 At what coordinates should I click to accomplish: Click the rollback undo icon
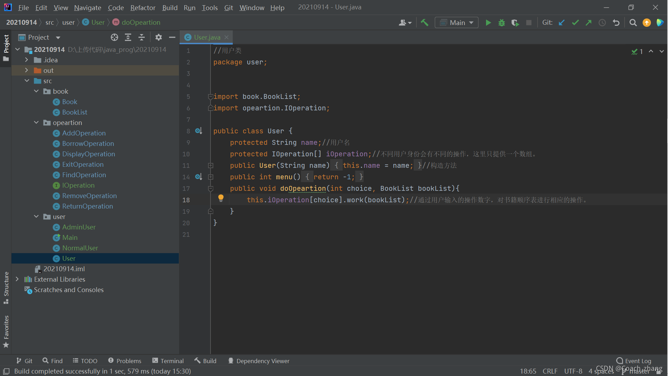(x=616, y=23)
